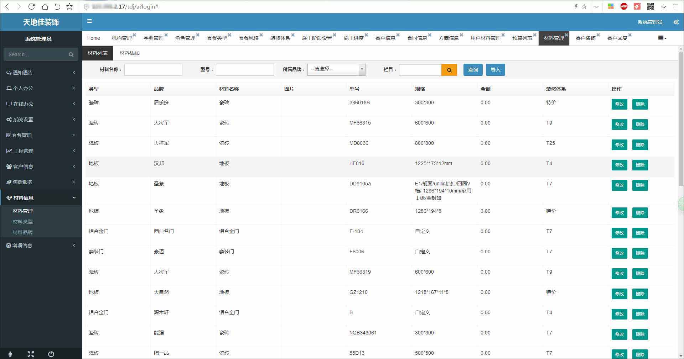This screenshot has width=684, height=359.
Task: Expand the 工程管理 sidebar menu
Action: [x=41, y=151]
